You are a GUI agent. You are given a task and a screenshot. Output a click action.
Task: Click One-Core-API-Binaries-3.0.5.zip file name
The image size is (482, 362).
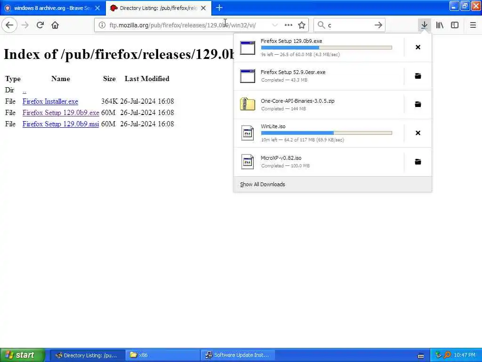tap(297, 101)
